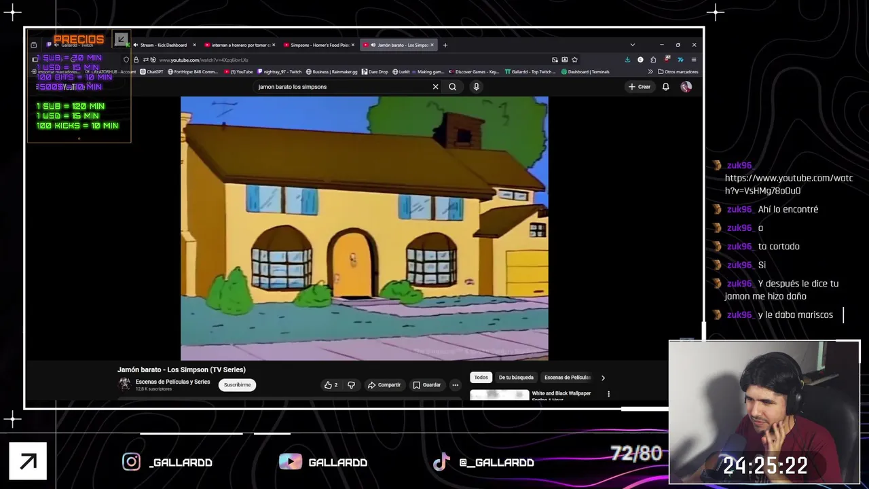
Task: Open Escenas de Películas y Series channel
Action: pyautogui.click(x=172, y=382)
